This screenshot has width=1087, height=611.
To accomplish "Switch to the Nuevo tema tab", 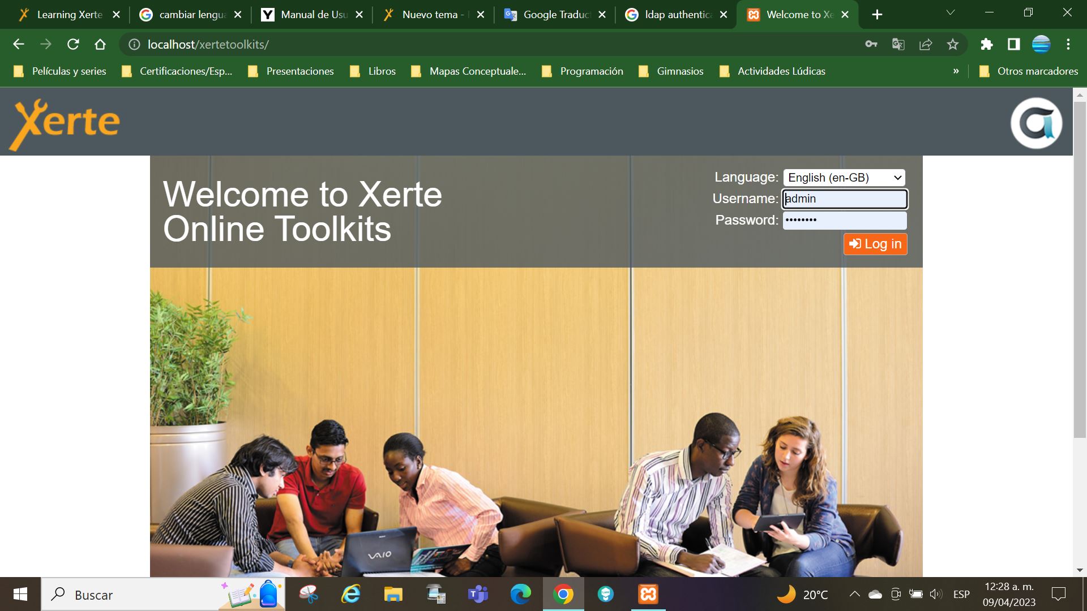I will coord(434,15).
